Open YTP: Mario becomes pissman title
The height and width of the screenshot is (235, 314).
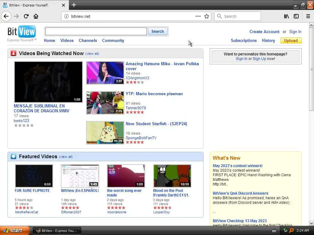154,94
